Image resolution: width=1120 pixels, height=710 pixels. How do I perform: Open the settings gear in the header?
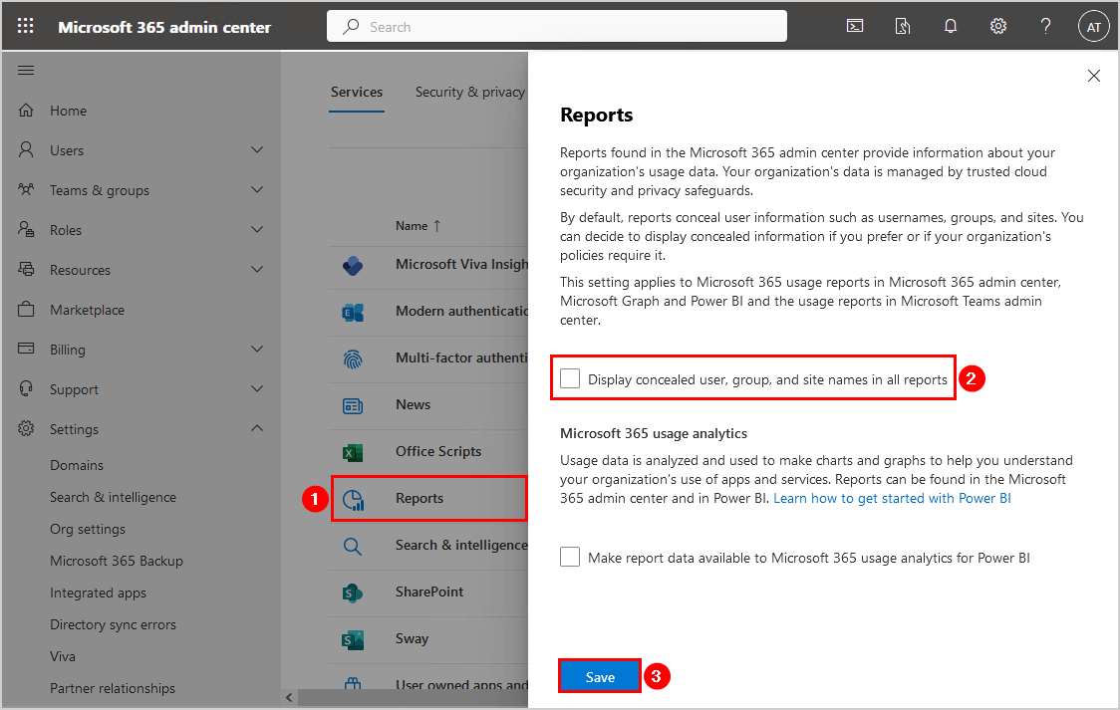click(x=998, y=27)
